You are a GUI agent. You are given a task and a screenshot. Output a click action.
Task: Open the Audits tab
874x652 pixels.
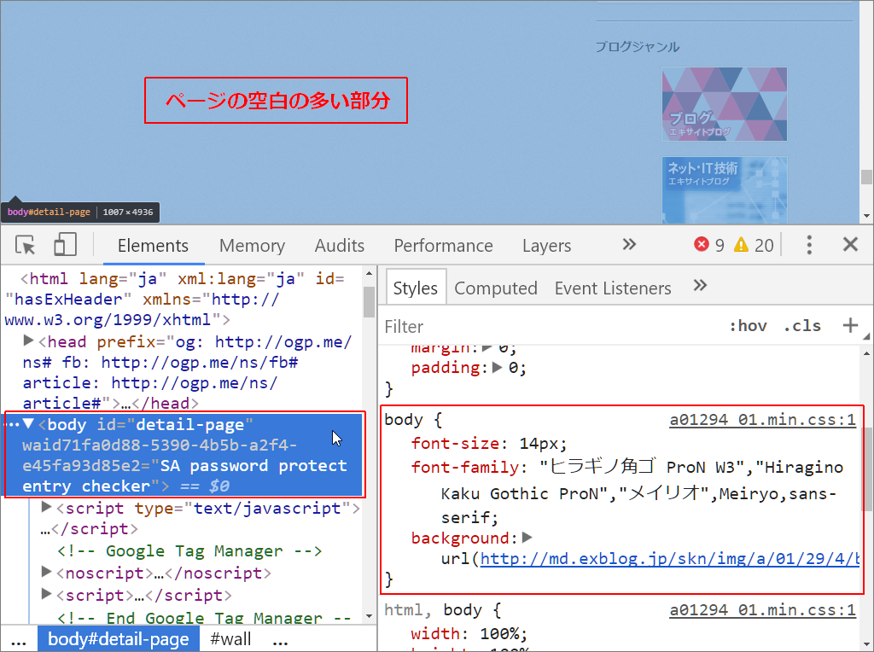click(x=340, y=246)
